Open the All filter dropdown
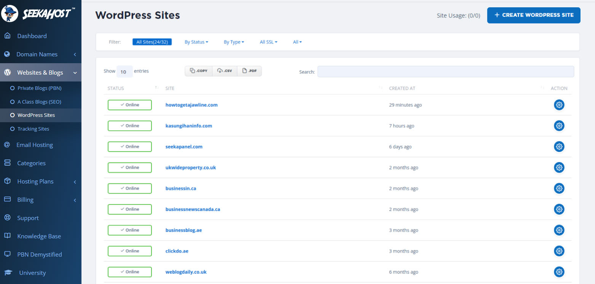The image size is (595, 284). pyautogui.click(x=297, y=42)
